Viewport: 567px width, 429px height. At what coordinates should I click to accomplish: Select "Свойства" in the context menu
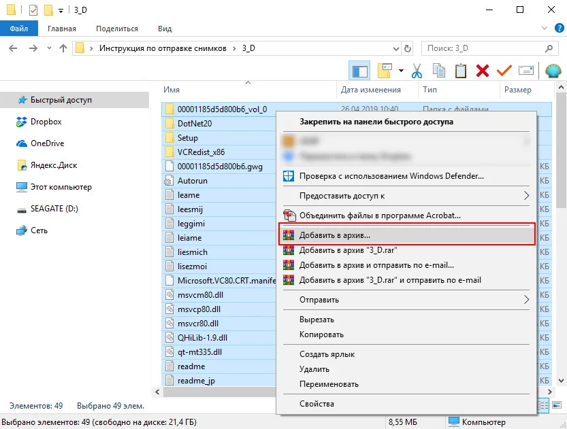pyautogui.click(x=317, y=404)
